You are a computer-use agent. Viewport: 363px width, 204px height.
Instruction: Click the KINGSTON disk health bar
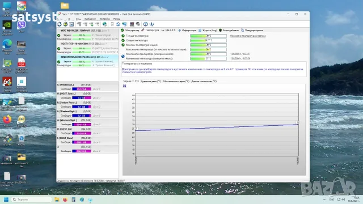pos(82,62)
